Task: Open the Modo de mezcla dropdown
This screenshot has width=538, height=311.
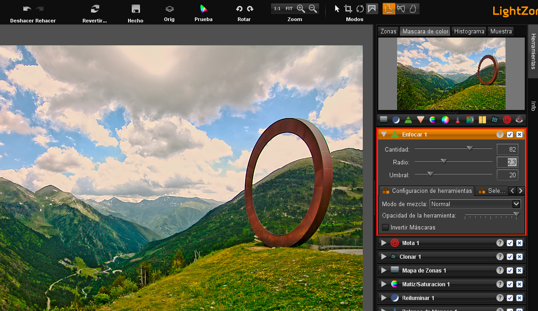Action: [x=475, y=204]
